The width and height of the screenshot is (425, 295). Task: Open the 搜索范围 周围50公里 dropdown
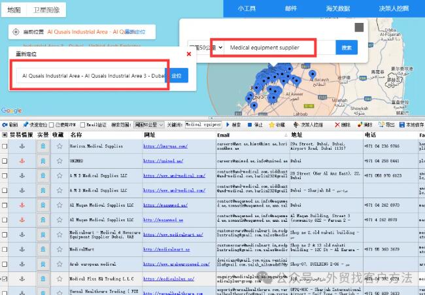149,125
